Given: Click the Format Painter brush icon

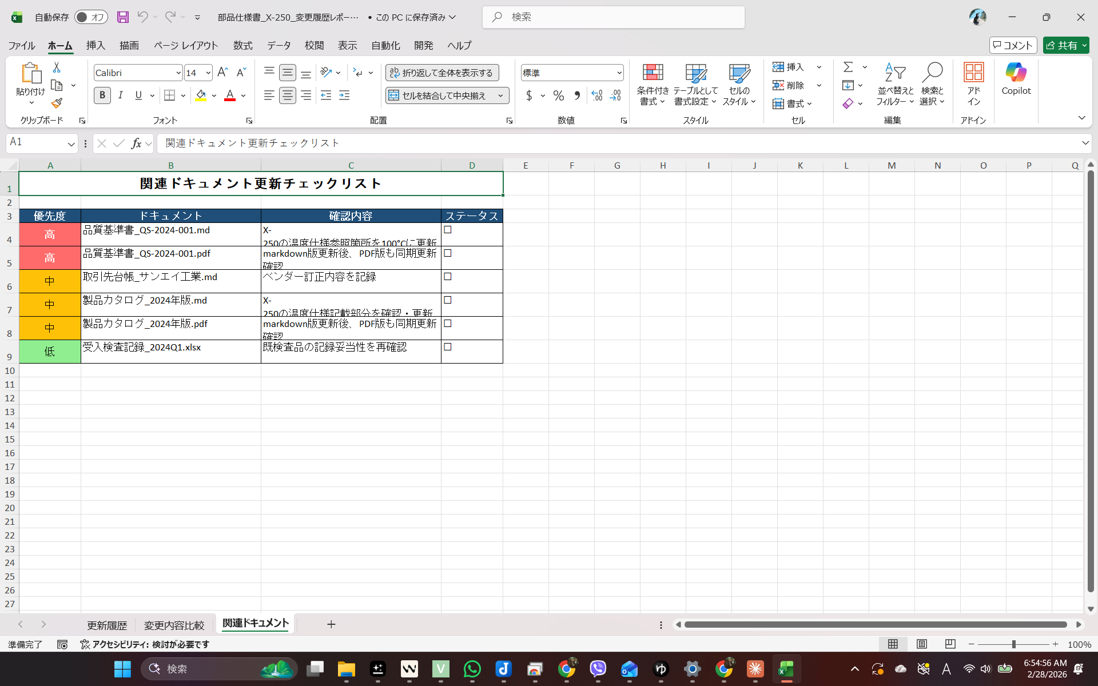Looking at the screenshot, I should (x=57, y=103).
